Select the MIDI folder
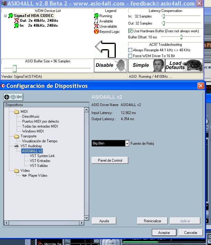Viewport: 211px width, 245px height. click(x=24, y=112)
